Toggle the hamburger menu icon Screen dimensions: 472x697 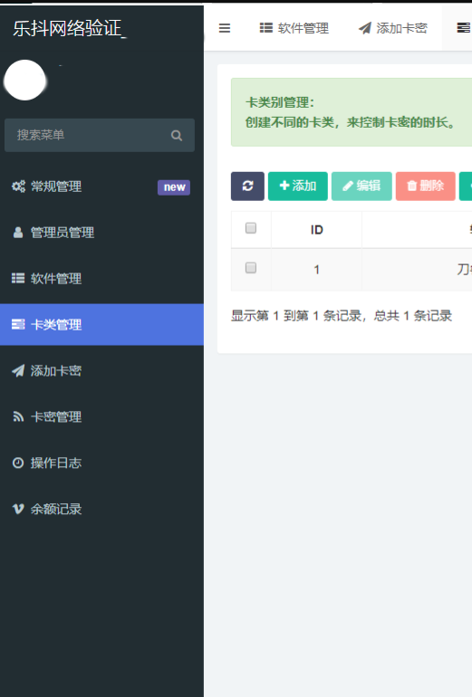(x=225, y=28)
